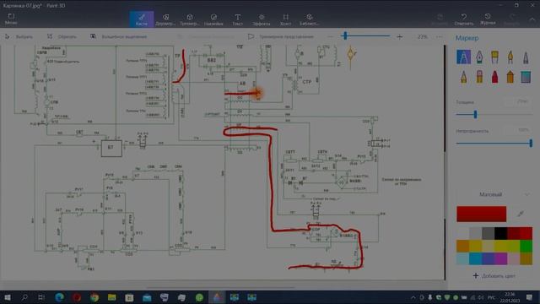Open the History (Журнал) panel

coord(488,19)
